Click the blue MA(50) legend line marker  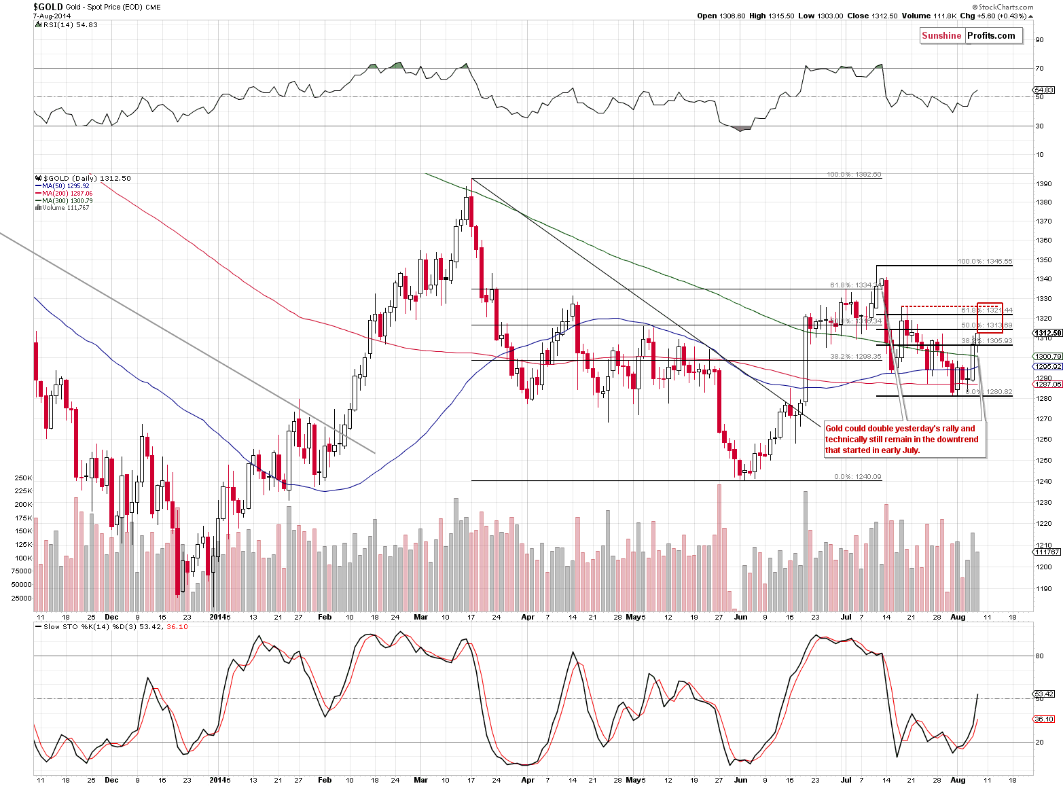37,186
